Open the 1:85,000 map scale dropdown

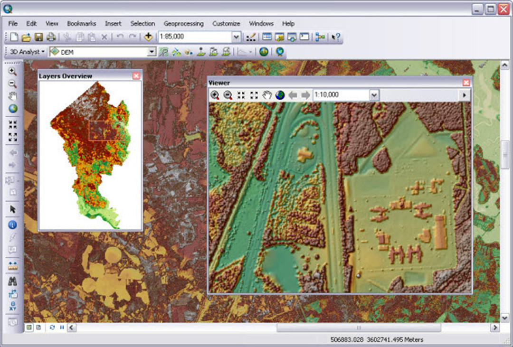click(x=236, y=36)
